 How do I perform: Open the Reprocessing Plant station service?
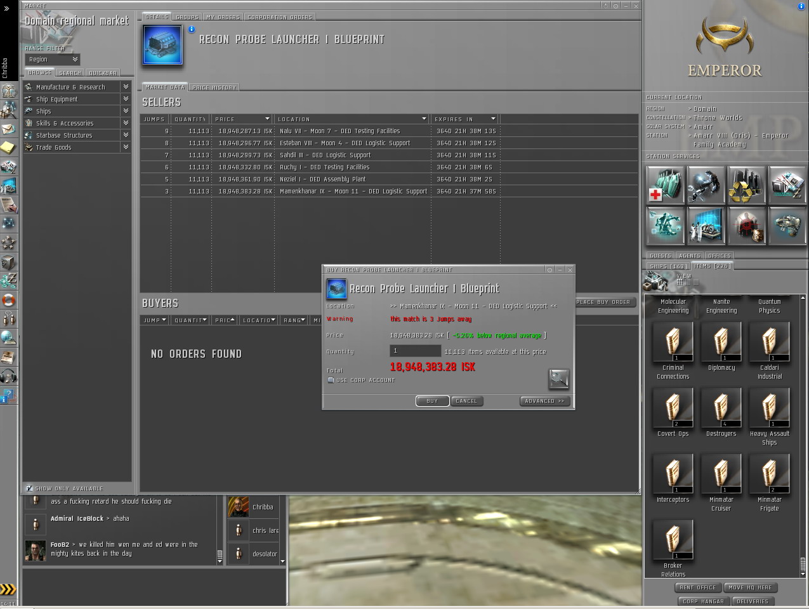pos(746,185)
